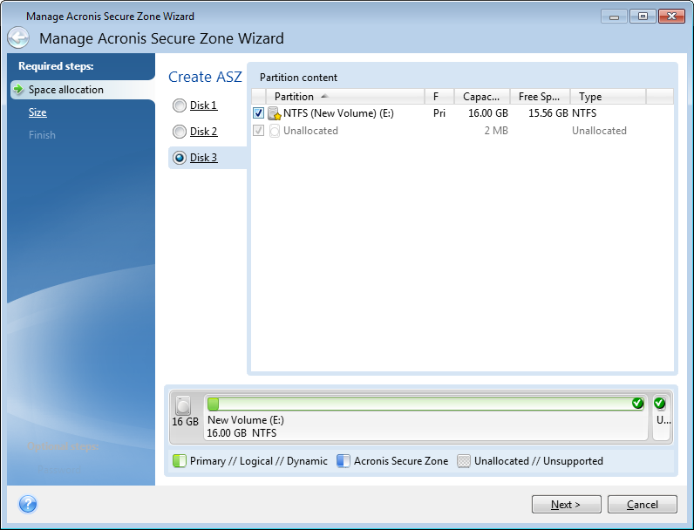
Task: Click the NTFS volume partition icon
Action: coord(274,113)
